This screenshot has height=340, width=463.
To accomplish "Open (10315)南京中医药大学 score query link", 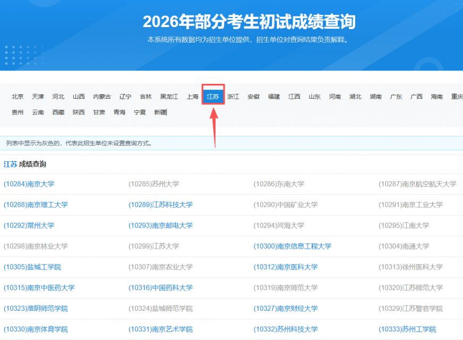I will pos(39,287).
